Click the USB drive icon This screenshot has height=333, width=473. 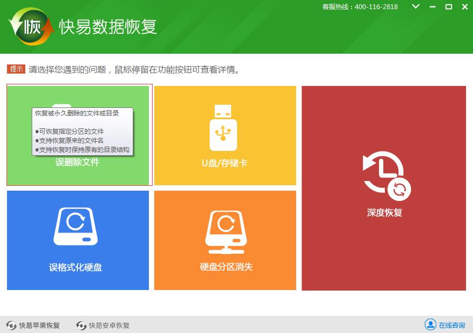click(223, 128)
